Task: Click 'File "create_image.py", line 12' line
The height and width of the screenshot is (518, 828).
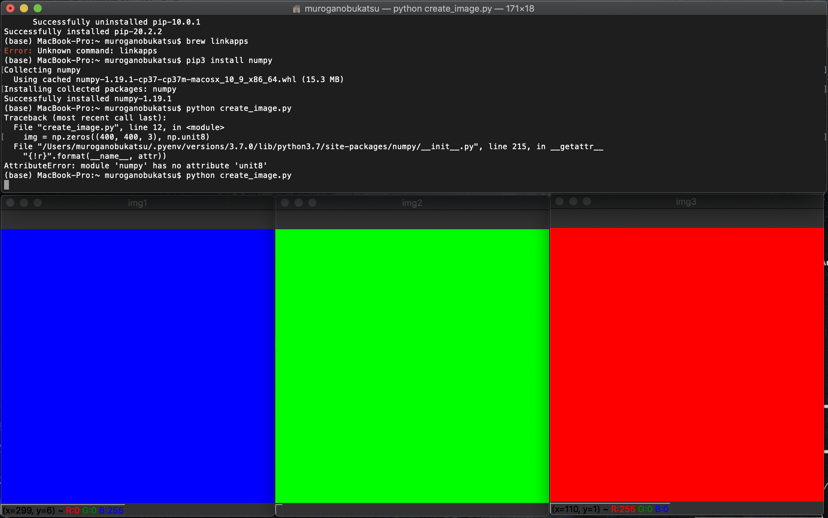Action: [119, 127]
